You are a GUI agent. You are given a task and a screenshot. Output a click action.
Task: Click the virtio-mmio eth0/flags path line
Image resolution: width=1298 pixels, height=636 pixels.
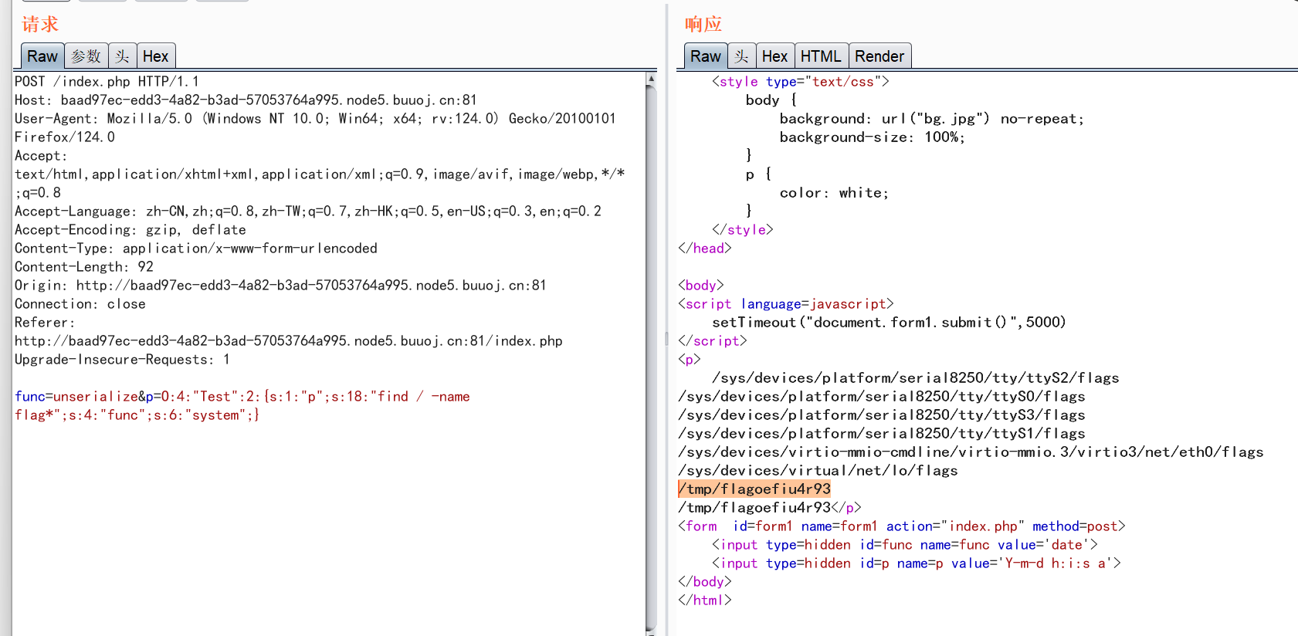(971, 452)
